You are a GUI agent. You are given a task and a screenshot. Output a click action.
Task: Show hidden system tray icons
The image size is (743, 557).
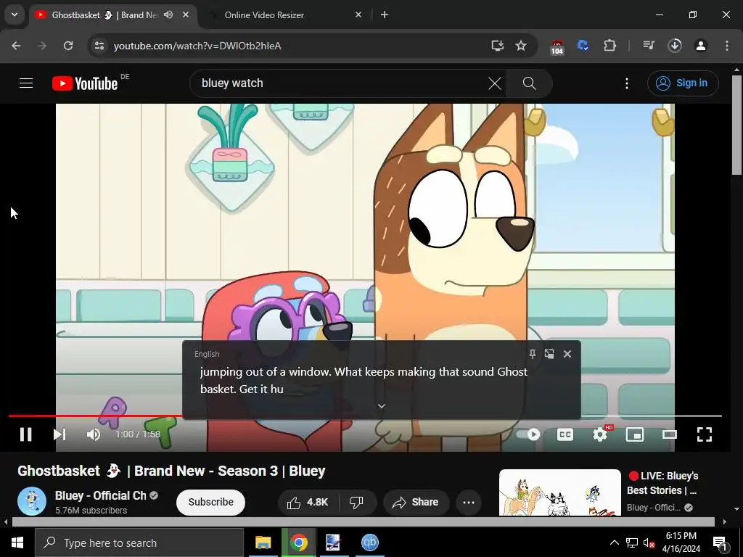614,542
